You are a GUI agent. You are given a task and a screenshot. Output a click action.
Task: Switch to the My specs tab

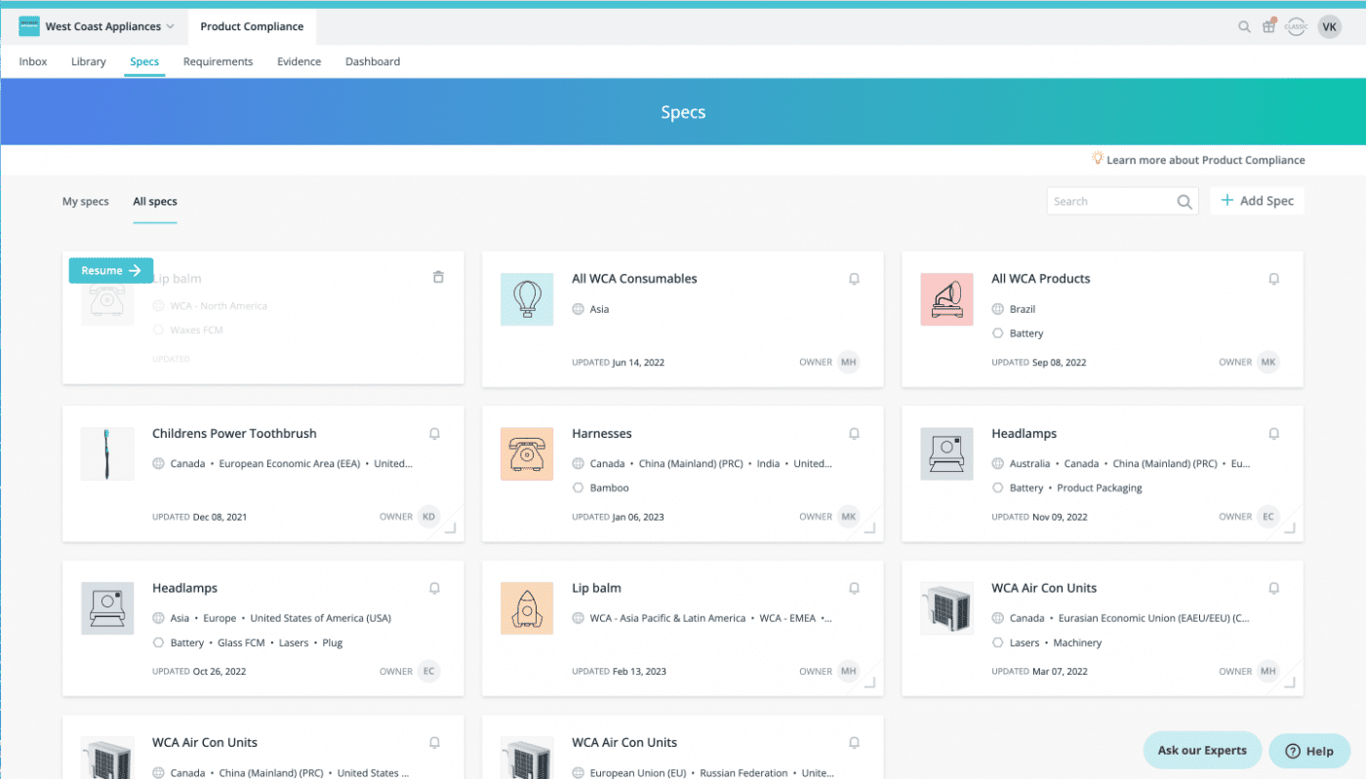[86, 202]
